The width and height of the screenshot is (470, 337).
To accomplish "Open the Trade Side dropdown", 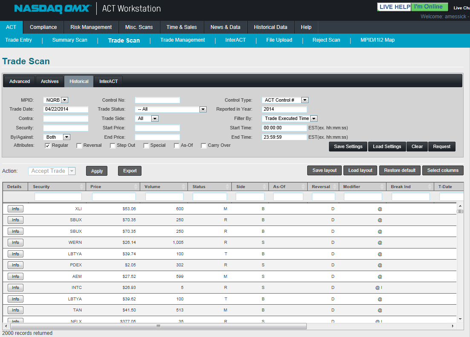I will pyautogui.click(x=147, y=119).
